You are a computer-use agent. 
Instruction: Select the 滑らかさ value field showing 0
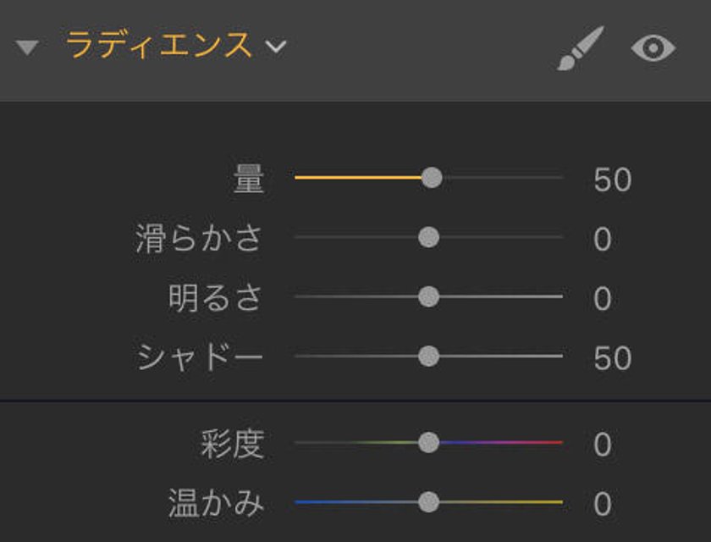pyautogui.click(x=602, y=239)
